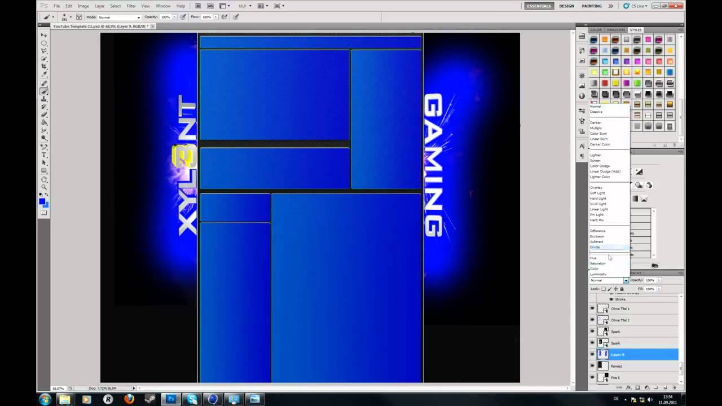Select the Clone Stamp tool
This screenshot has width=722, height=406.
coord(44,99)
